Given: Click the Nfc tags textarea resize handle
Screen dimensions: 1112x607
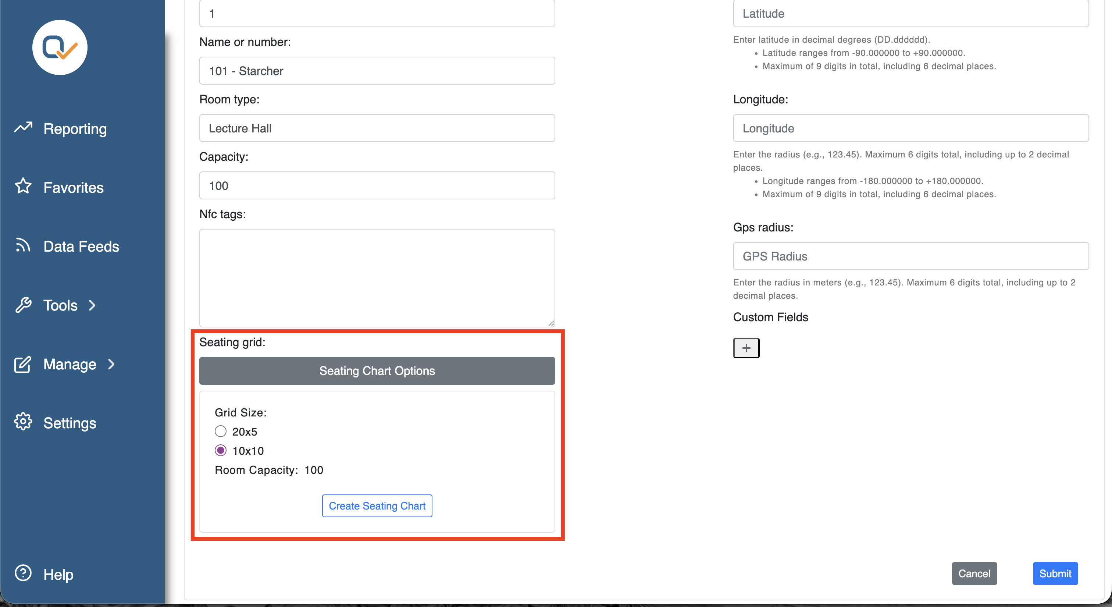Looking at the screenshot, I should (551, 323).
